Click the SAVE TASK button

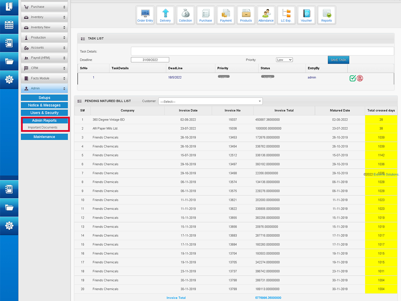338,60
